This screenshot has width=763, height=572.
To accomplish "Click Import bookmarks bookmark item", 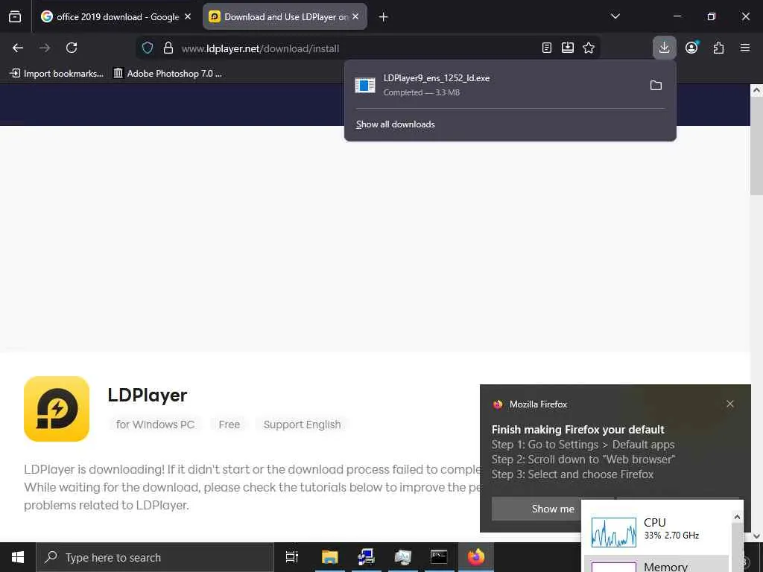I will pos(57,74).
